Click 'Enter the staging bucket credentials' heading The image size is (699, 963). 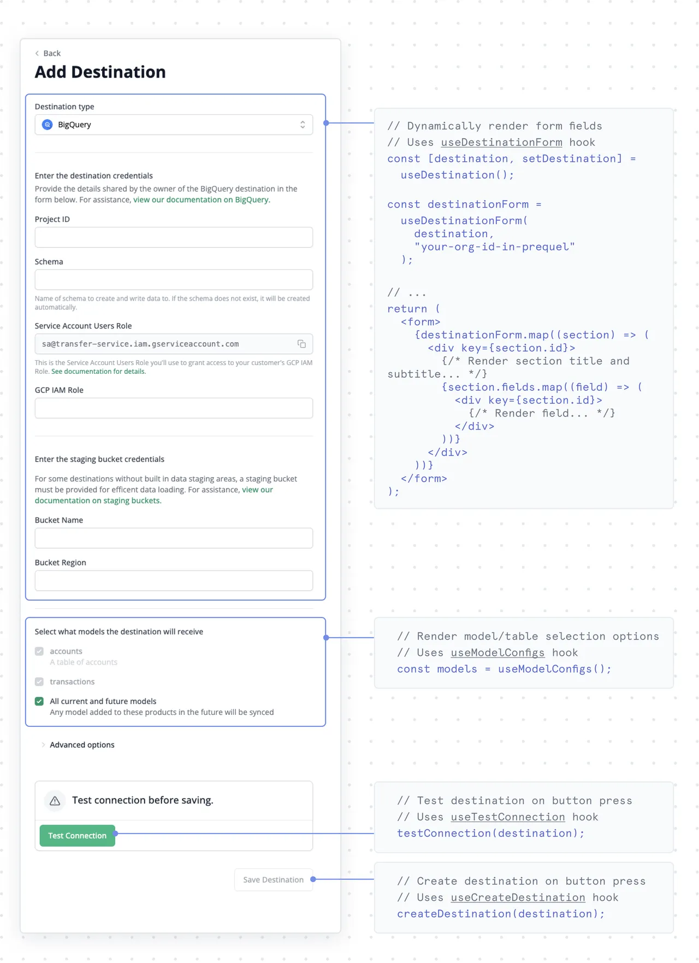(x=99, y=460)
